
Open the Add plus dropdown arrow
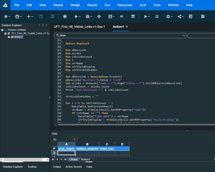[32, 16]
